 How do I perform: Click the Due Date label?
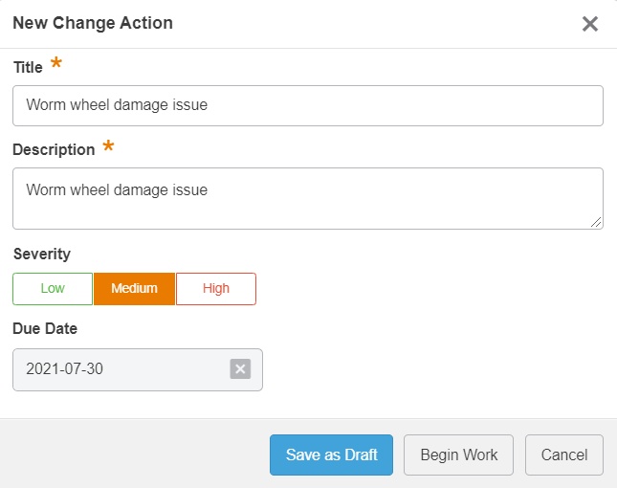[45, 328]
